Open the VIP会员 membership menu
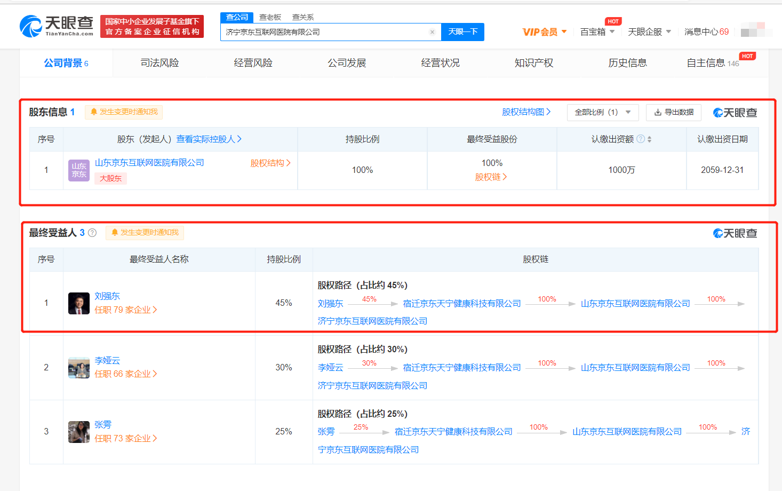 pos(542,31)
